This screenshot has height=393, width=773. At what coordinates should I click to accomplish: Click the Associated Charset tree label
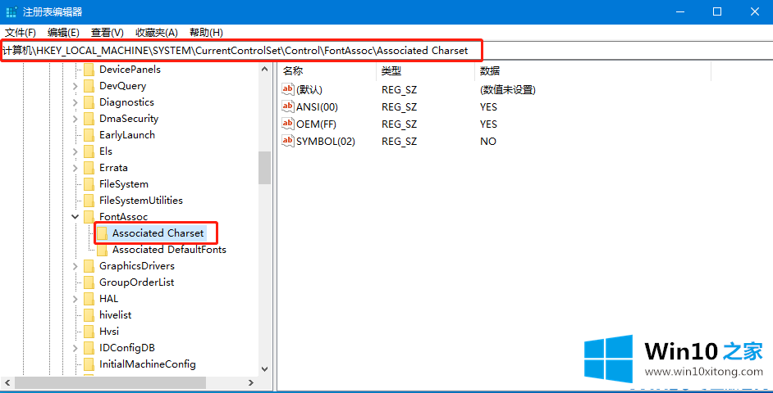click(x=158, y=233)
